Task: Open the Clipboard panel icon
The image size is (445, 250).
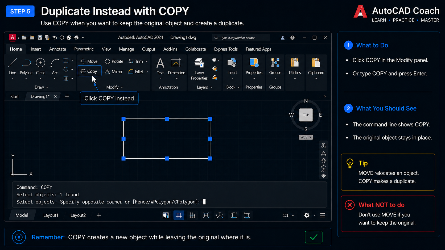Action: pyautogui.click(x=316, y=66)
